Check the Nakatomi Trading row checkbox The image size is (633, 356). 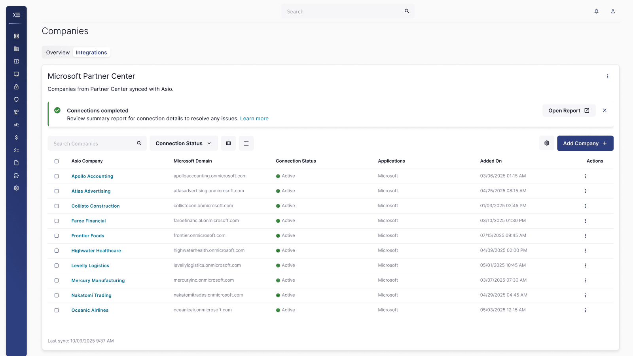(x=57, y=295)
